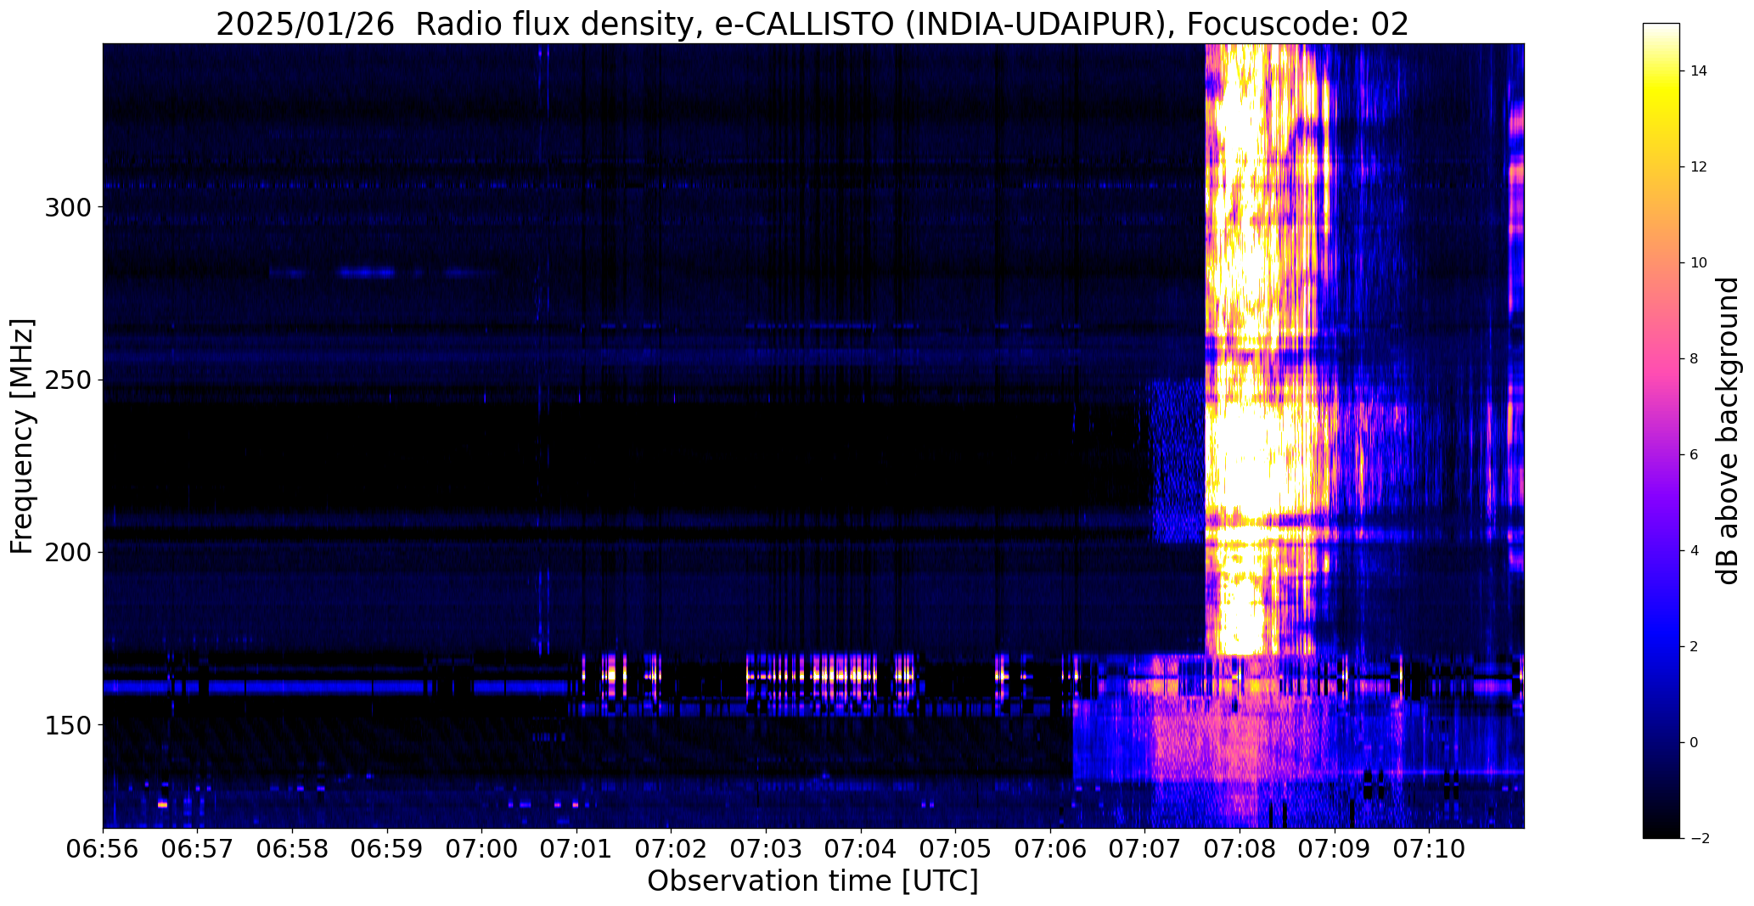Click the 250 MHz frequency tick label
Screen dimensions: 1754x906
pyautogui.click(x=66, y=380)
